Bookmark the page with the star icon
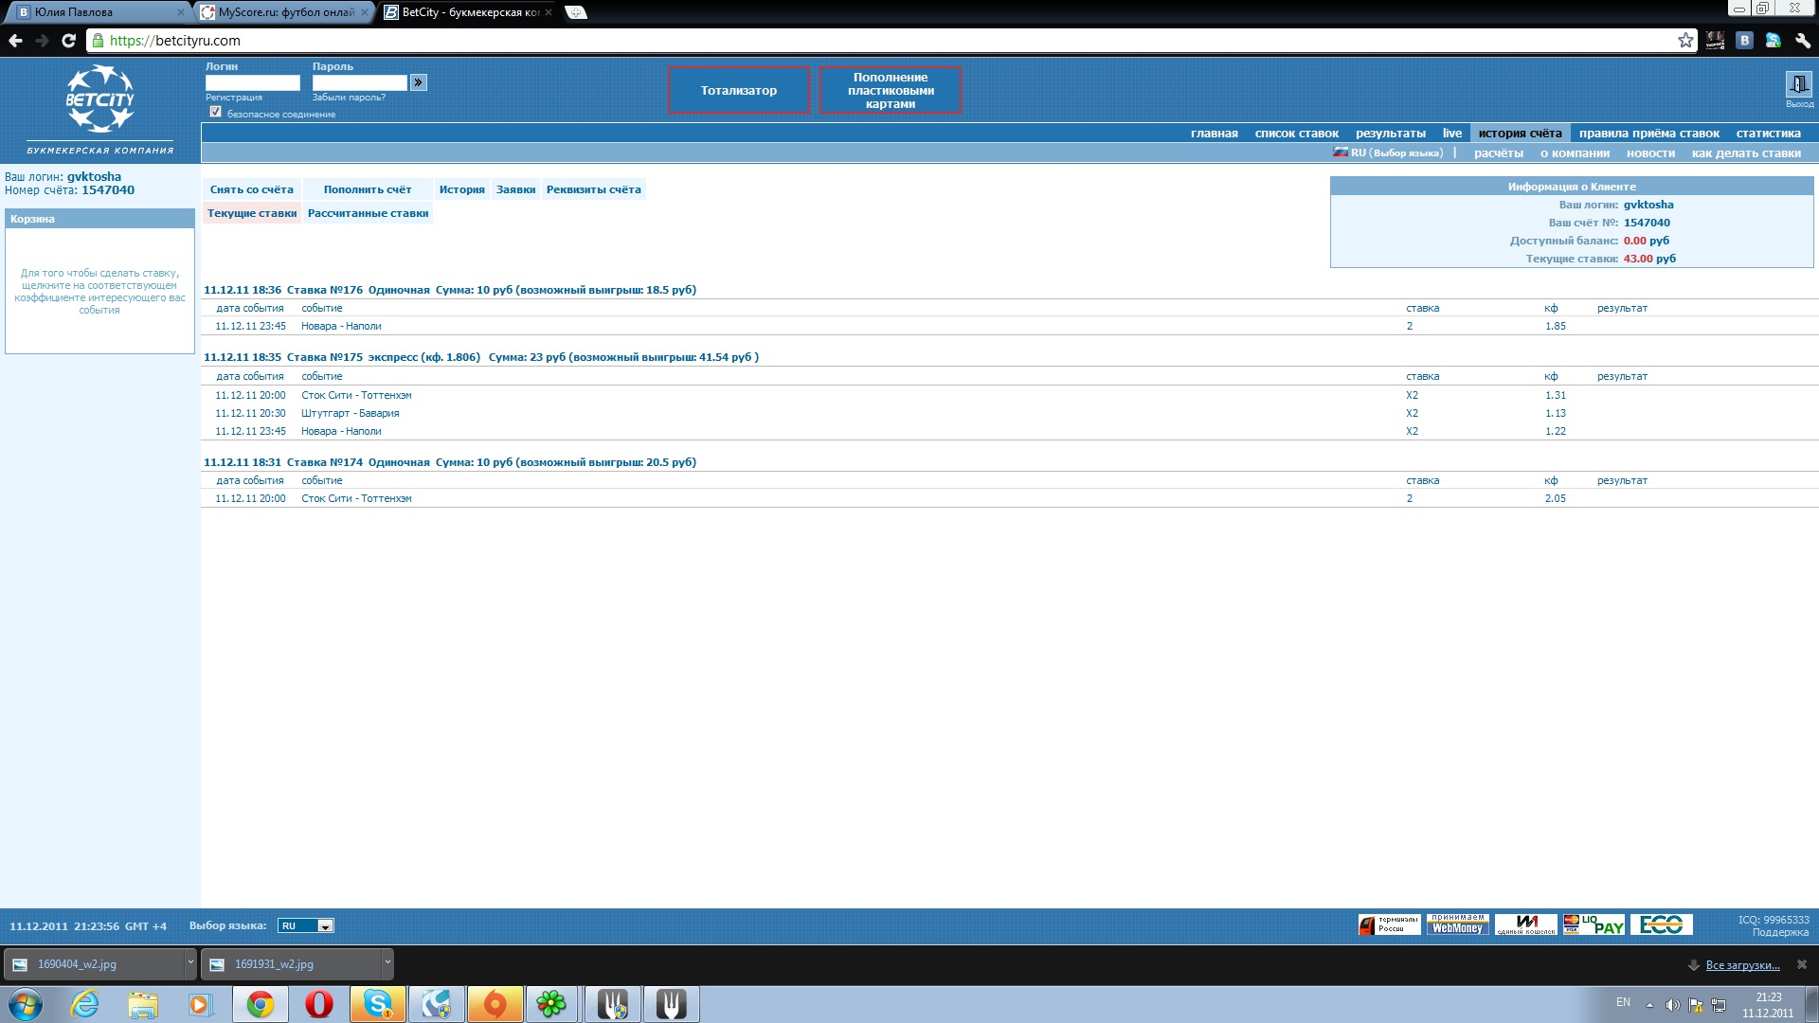 pos(1685,40)
